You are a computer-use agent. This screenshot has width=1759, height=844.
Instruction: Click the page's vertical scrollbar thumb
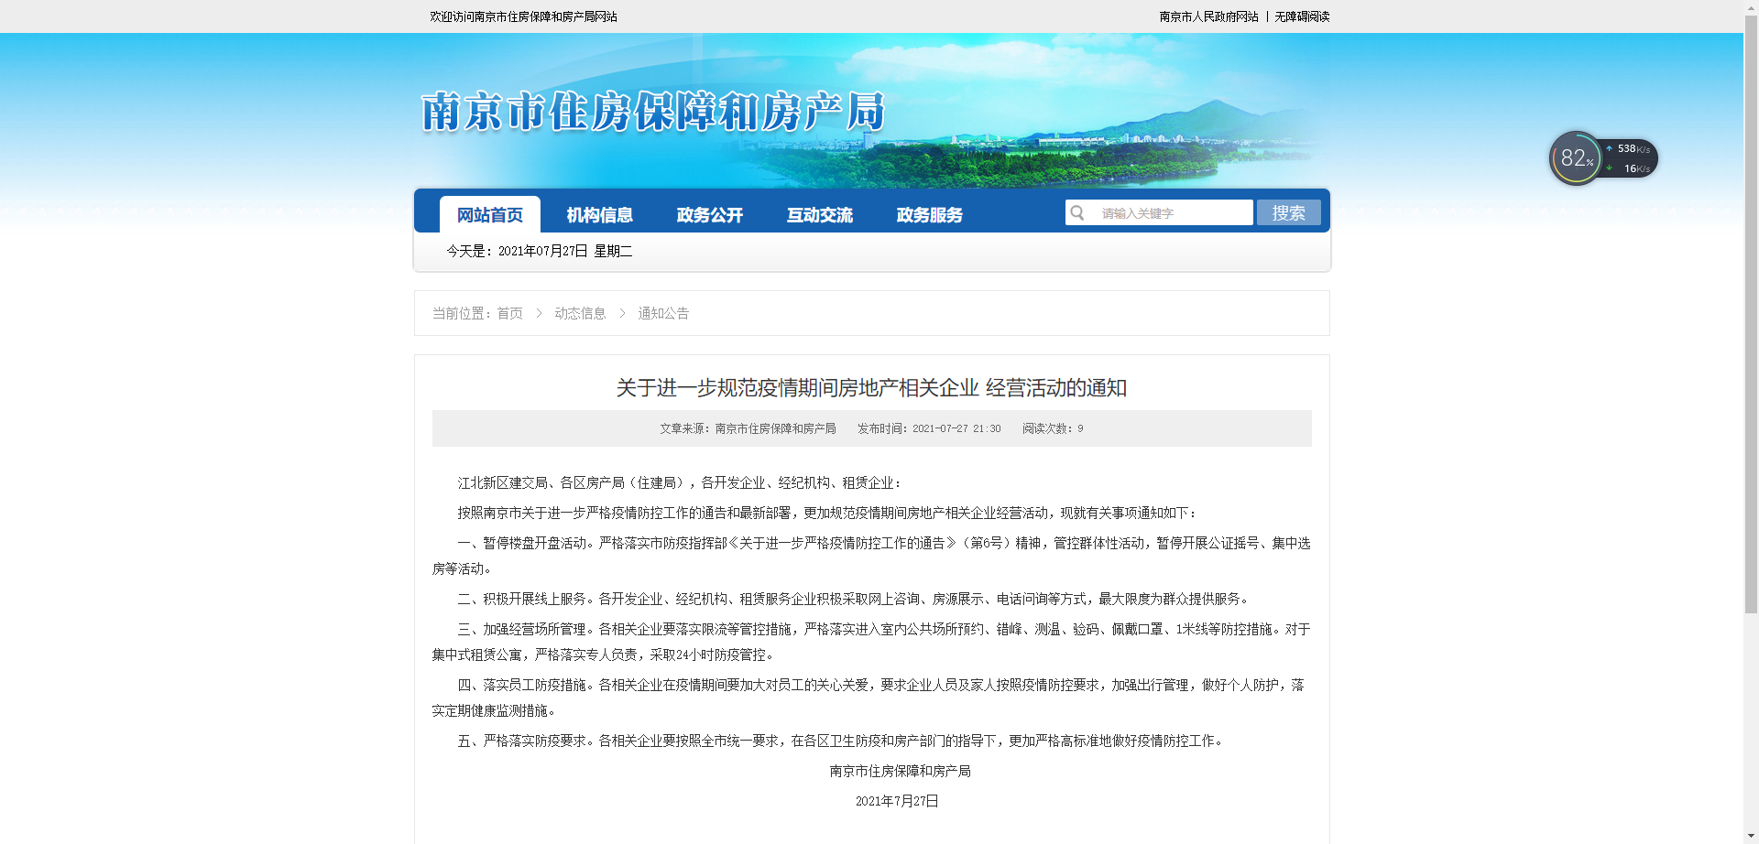[1751, 311]
